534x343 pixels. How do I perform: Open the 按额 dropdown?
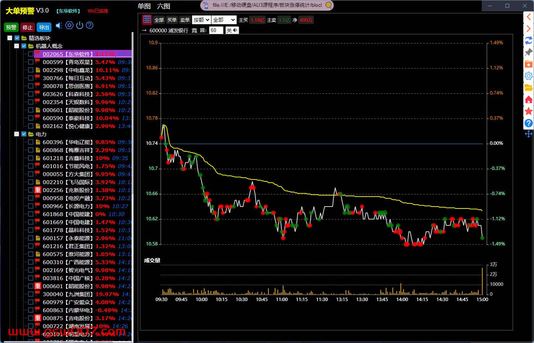pyautogui.click(x=201, y=20)
